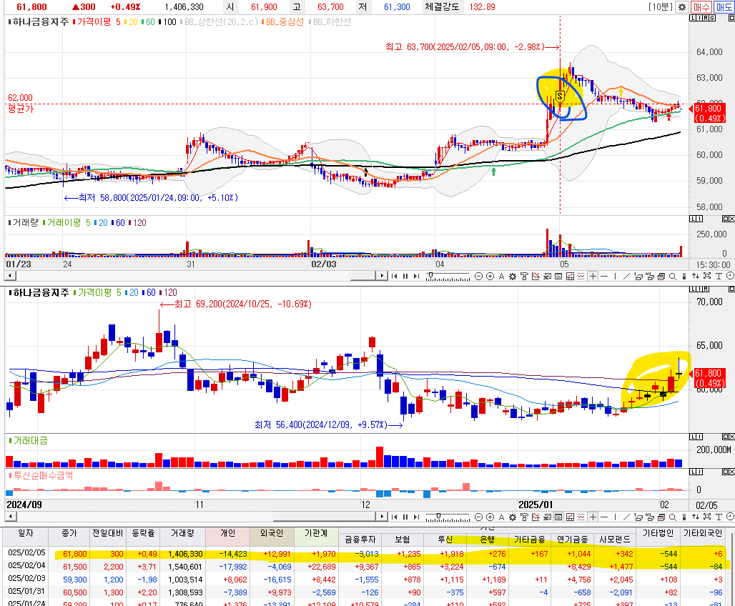Click the A text-size icon in upper chart toolbar
This screenshot has height=606, width=735.
(501, 277)
